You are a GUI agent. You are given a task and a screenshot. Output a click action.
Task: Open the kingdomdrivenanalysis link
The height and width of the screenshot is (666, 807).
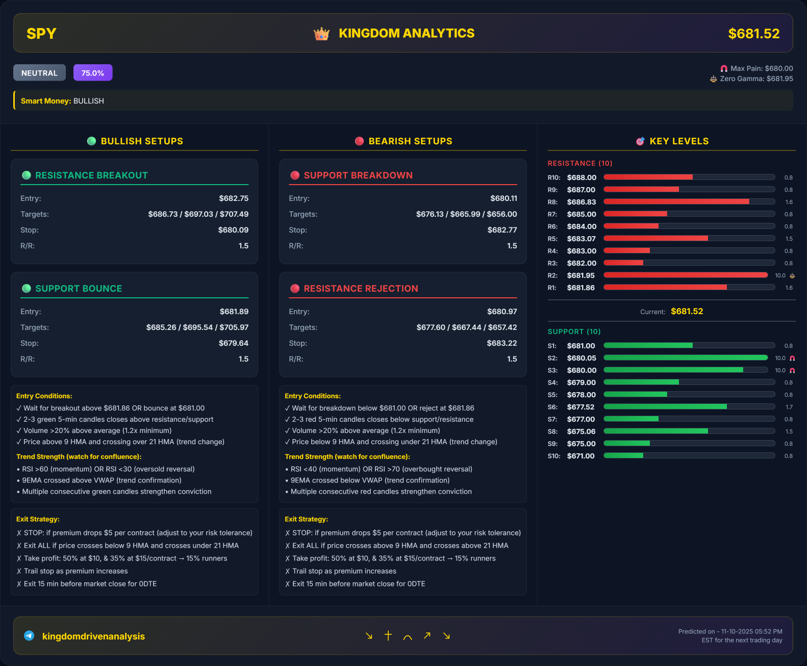point(93,636)
